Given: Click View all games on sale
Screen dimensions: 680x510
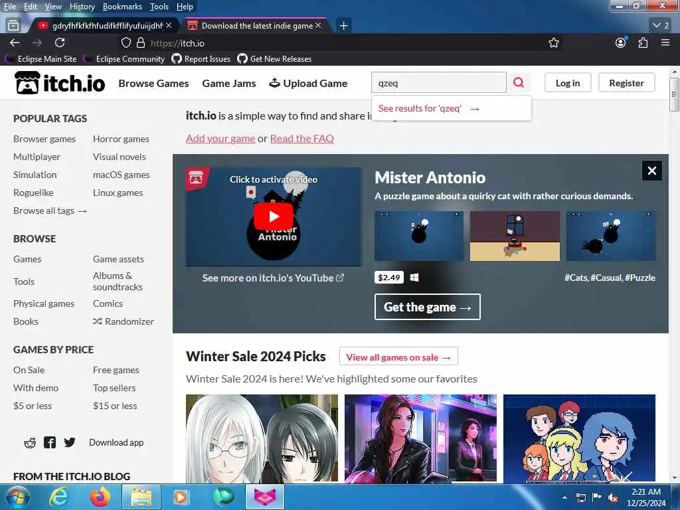Looking at the screenshot, I should [x=398, y=357].
